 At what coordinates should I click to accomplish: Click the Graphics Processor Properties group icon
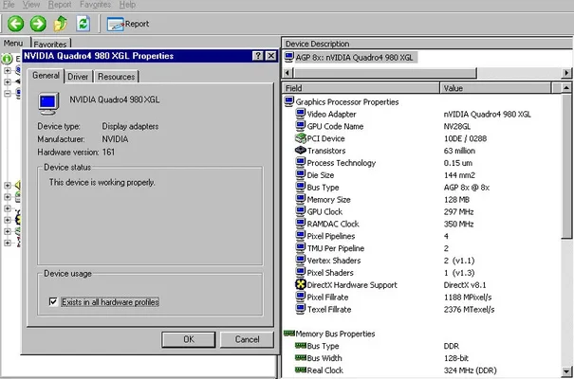coord(289,101)
